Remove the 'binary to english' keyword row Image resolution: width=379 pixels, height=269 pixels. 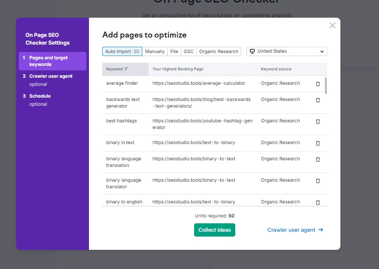click(318, 202)
